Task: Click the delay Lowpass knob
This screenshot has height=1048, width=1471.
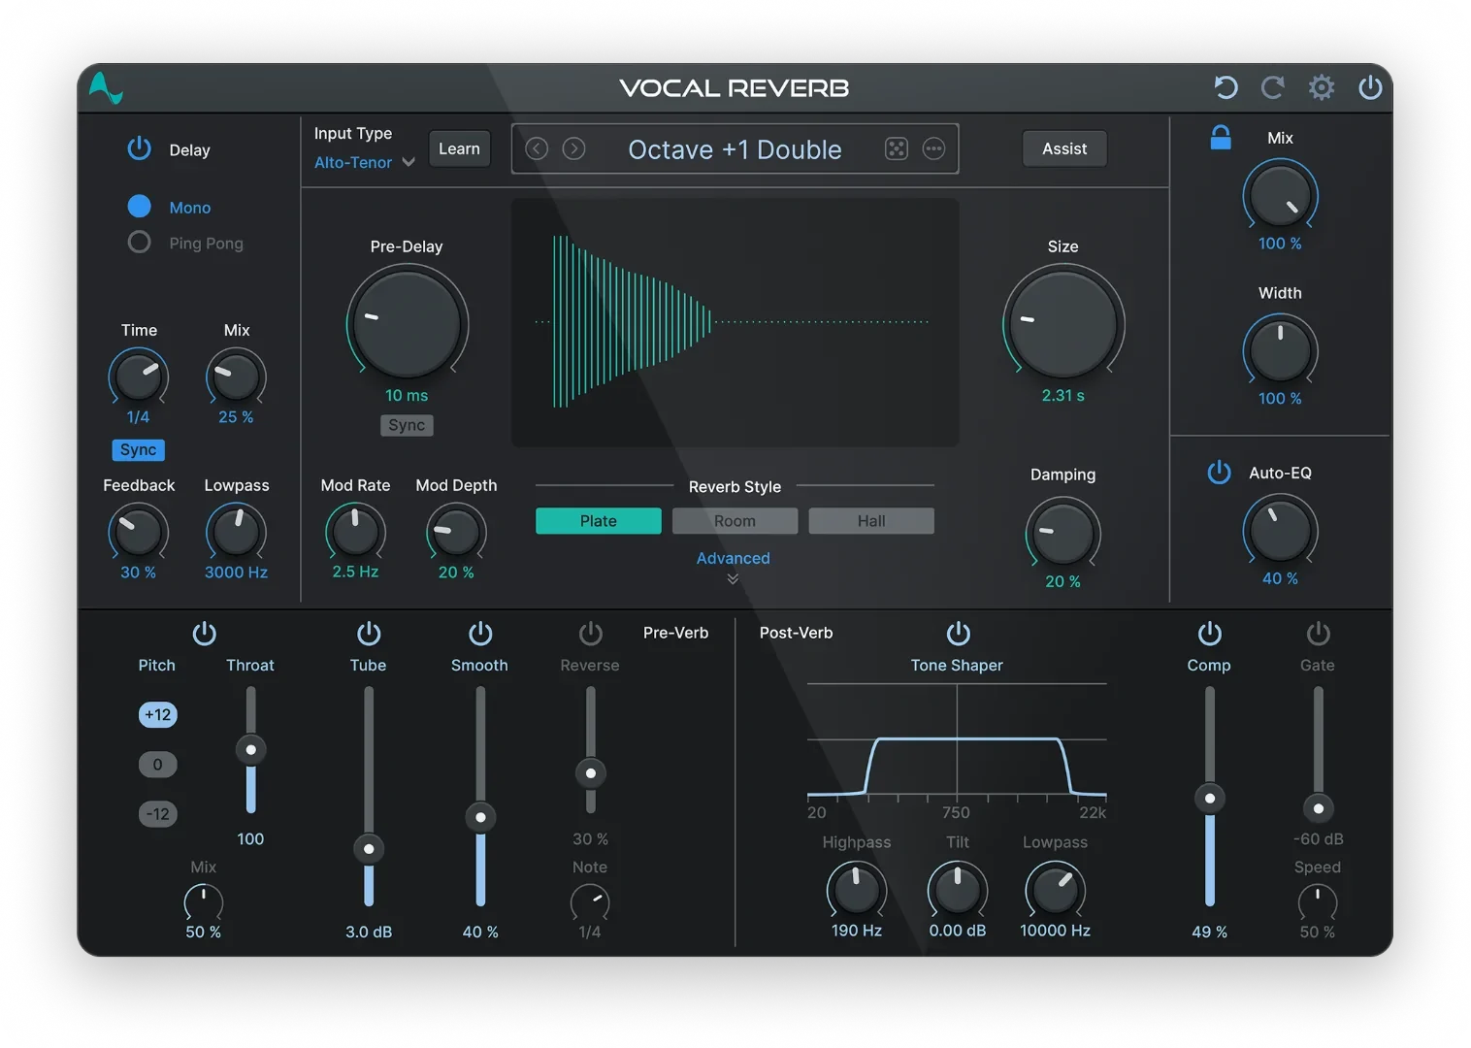Action: point(236,532)
